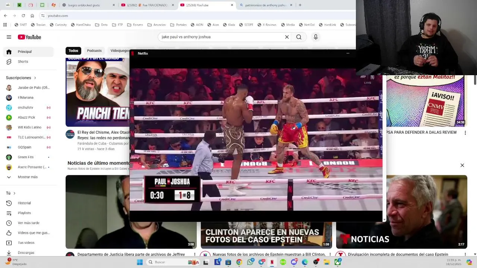
Task: Start voice search with the microphone icon
Action: (x=316, y=37)
